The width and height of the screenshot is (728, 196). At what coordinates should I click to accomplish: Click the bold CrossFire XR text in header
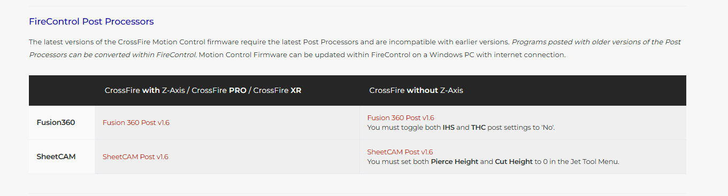(x=277, y=90)
